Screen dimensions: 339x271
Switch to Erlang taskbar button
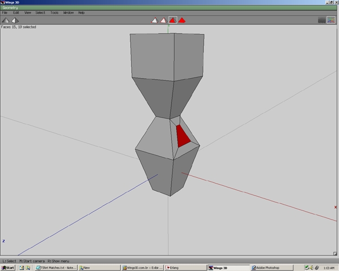tap(186, 268)
